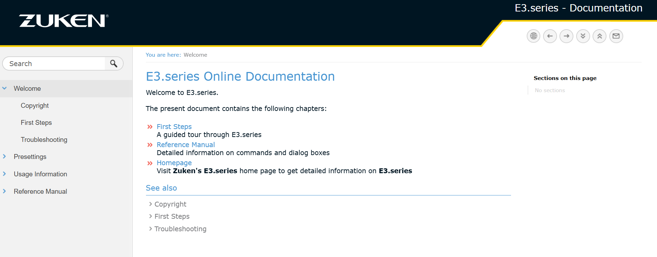This screenshot has height=257, width=657.
Task: Expand the Reference Manual sidebar node
Action: click(5, 191)
